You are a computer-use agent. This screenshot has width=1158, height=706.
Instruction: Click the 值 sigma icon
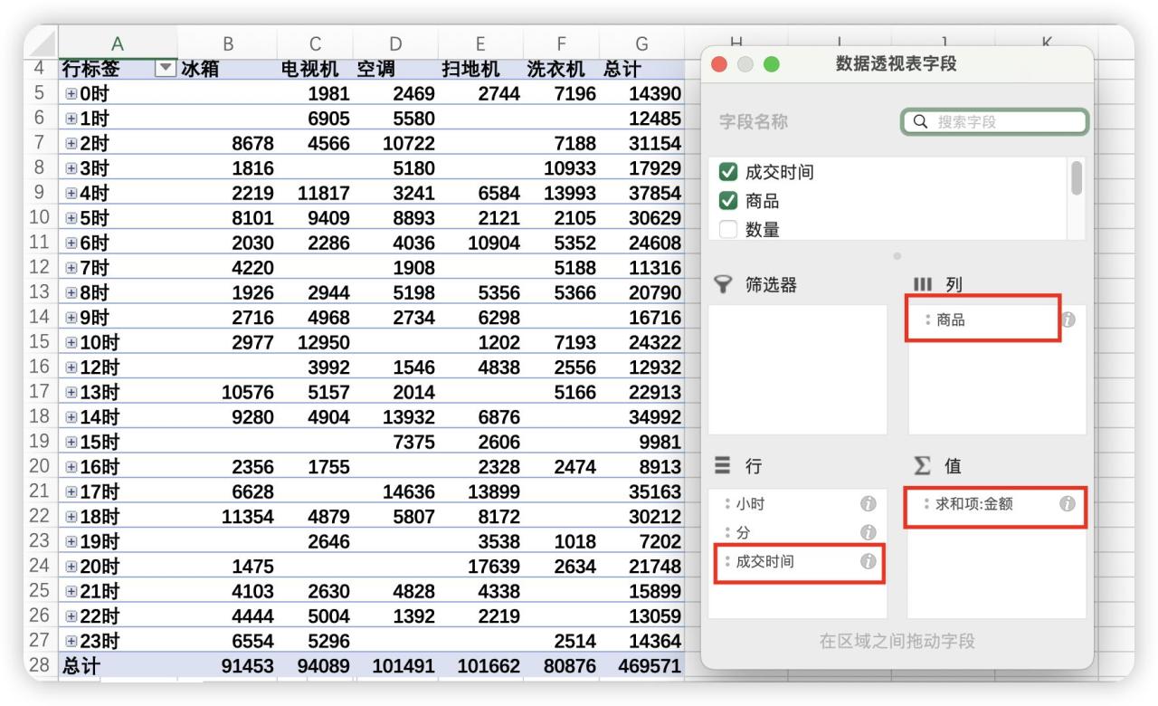(922, 466)
